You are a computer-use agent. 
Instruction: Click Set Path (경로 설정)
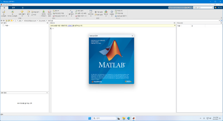[x=98, y=15]
